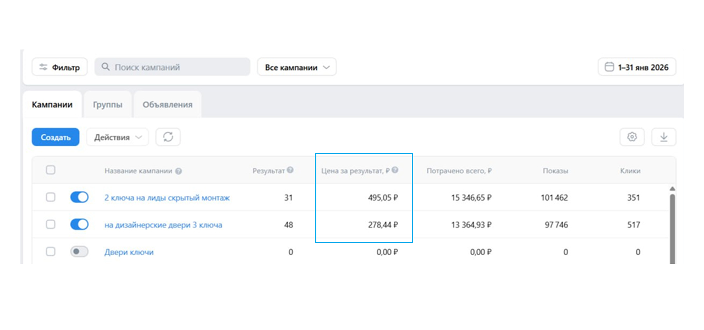The height and width of the screenshot is (330, 704).
Task: Switch to the 'Объявления' tab
Action: tap(167, 105)
